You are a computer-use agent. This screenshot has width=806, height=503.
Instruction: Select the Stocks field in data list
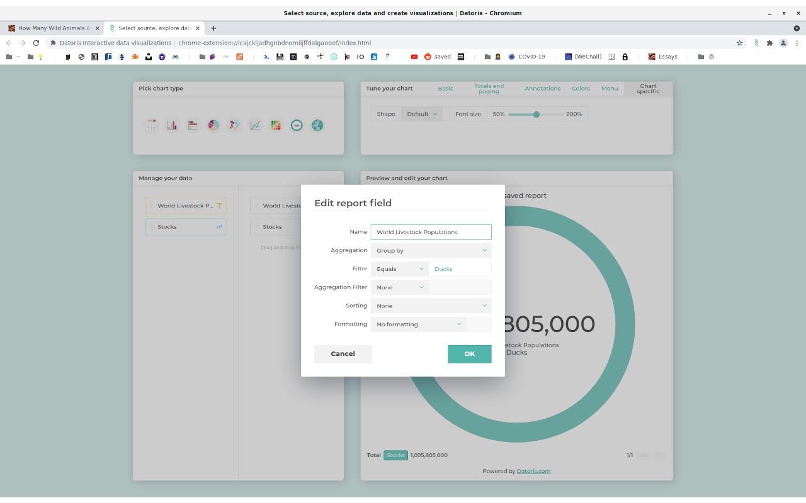(186, 227)
